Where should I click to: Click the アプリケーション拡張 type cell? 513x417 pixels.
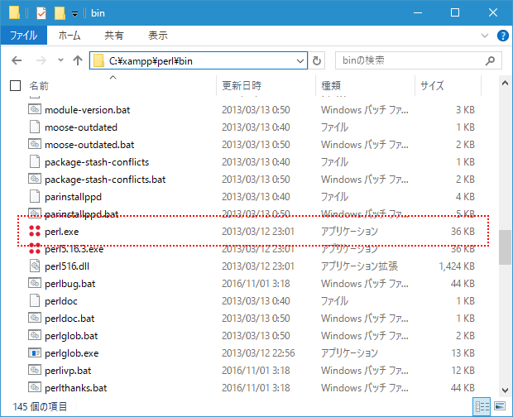pyautogui.click(x=359, y=266)
